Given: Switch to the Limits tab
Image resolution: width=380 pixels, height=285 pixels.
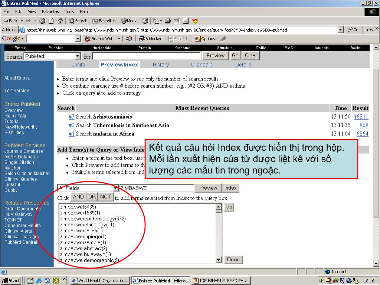Looking at the screenshot, I should point(78,65).
